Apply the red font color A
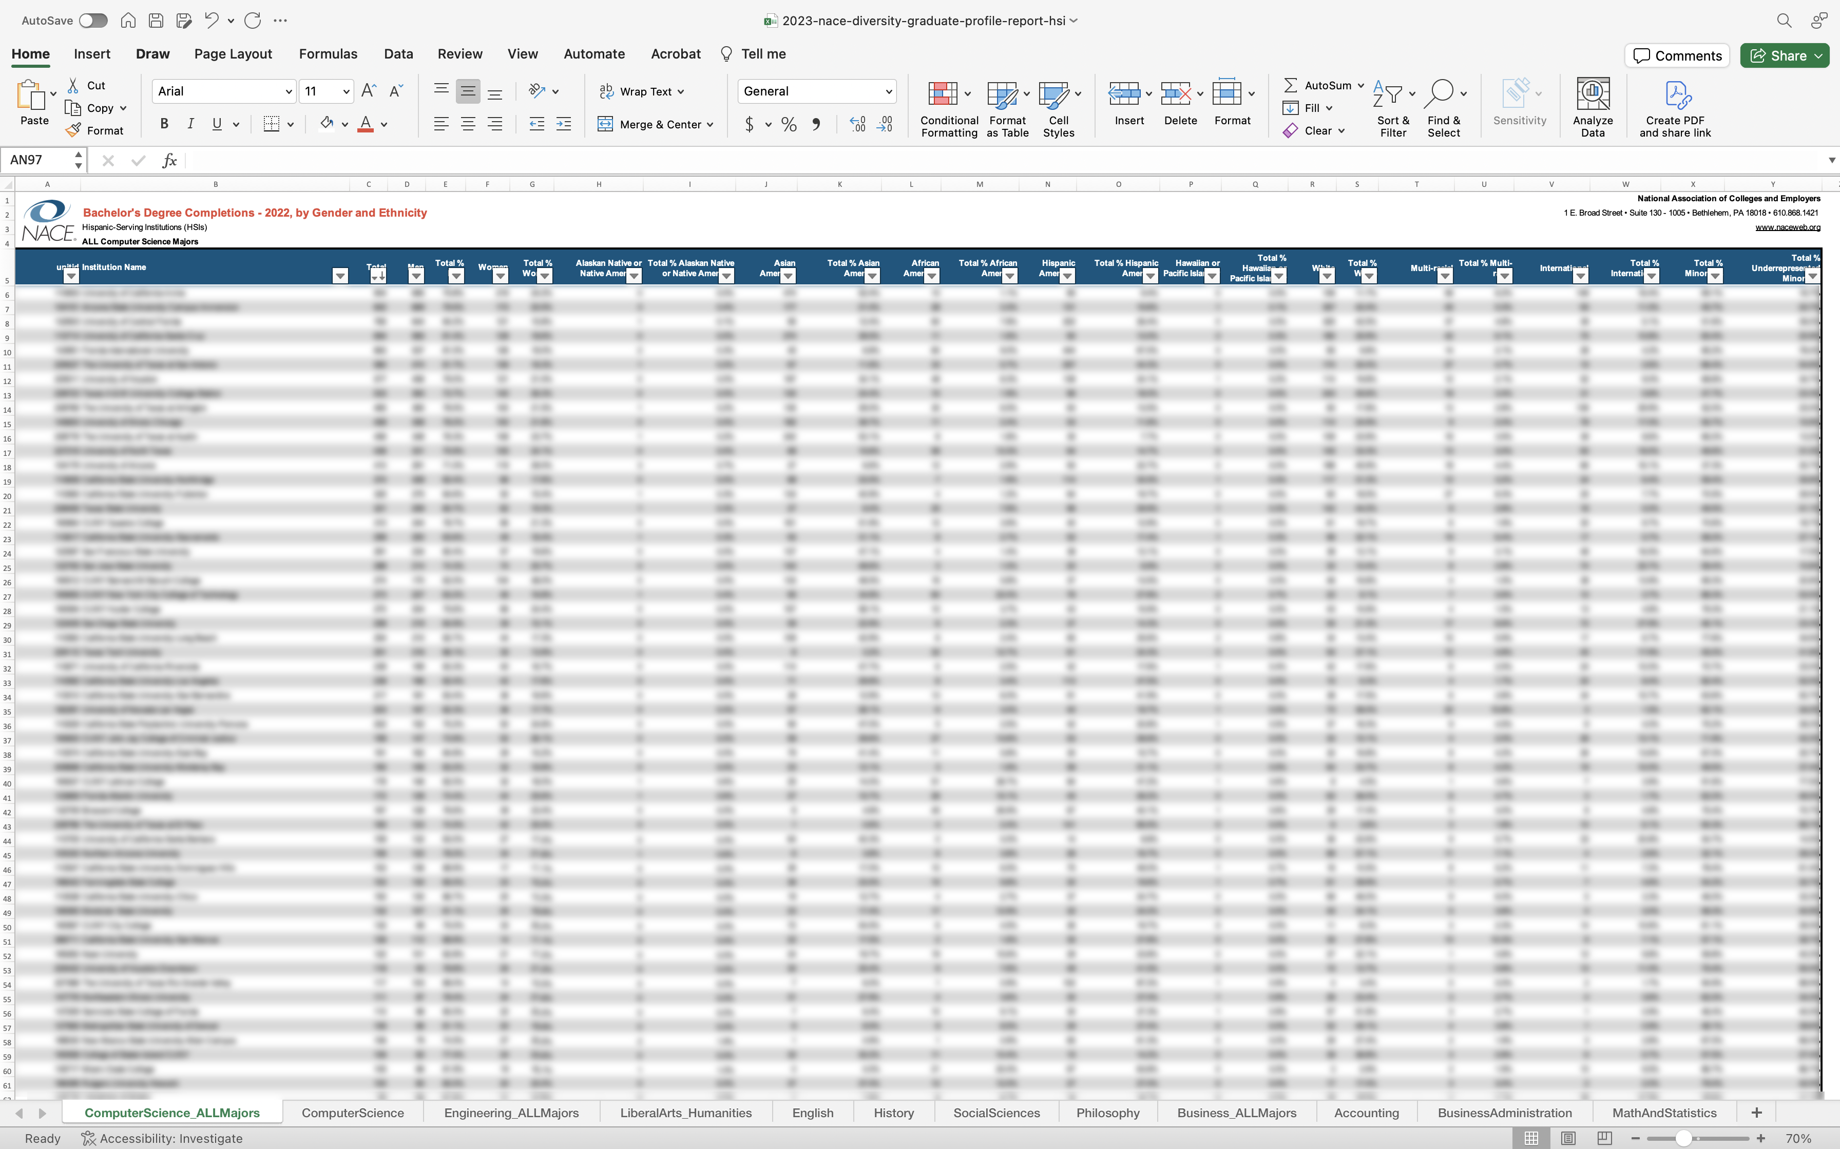1840x1149 pixels. click(366, 124)
